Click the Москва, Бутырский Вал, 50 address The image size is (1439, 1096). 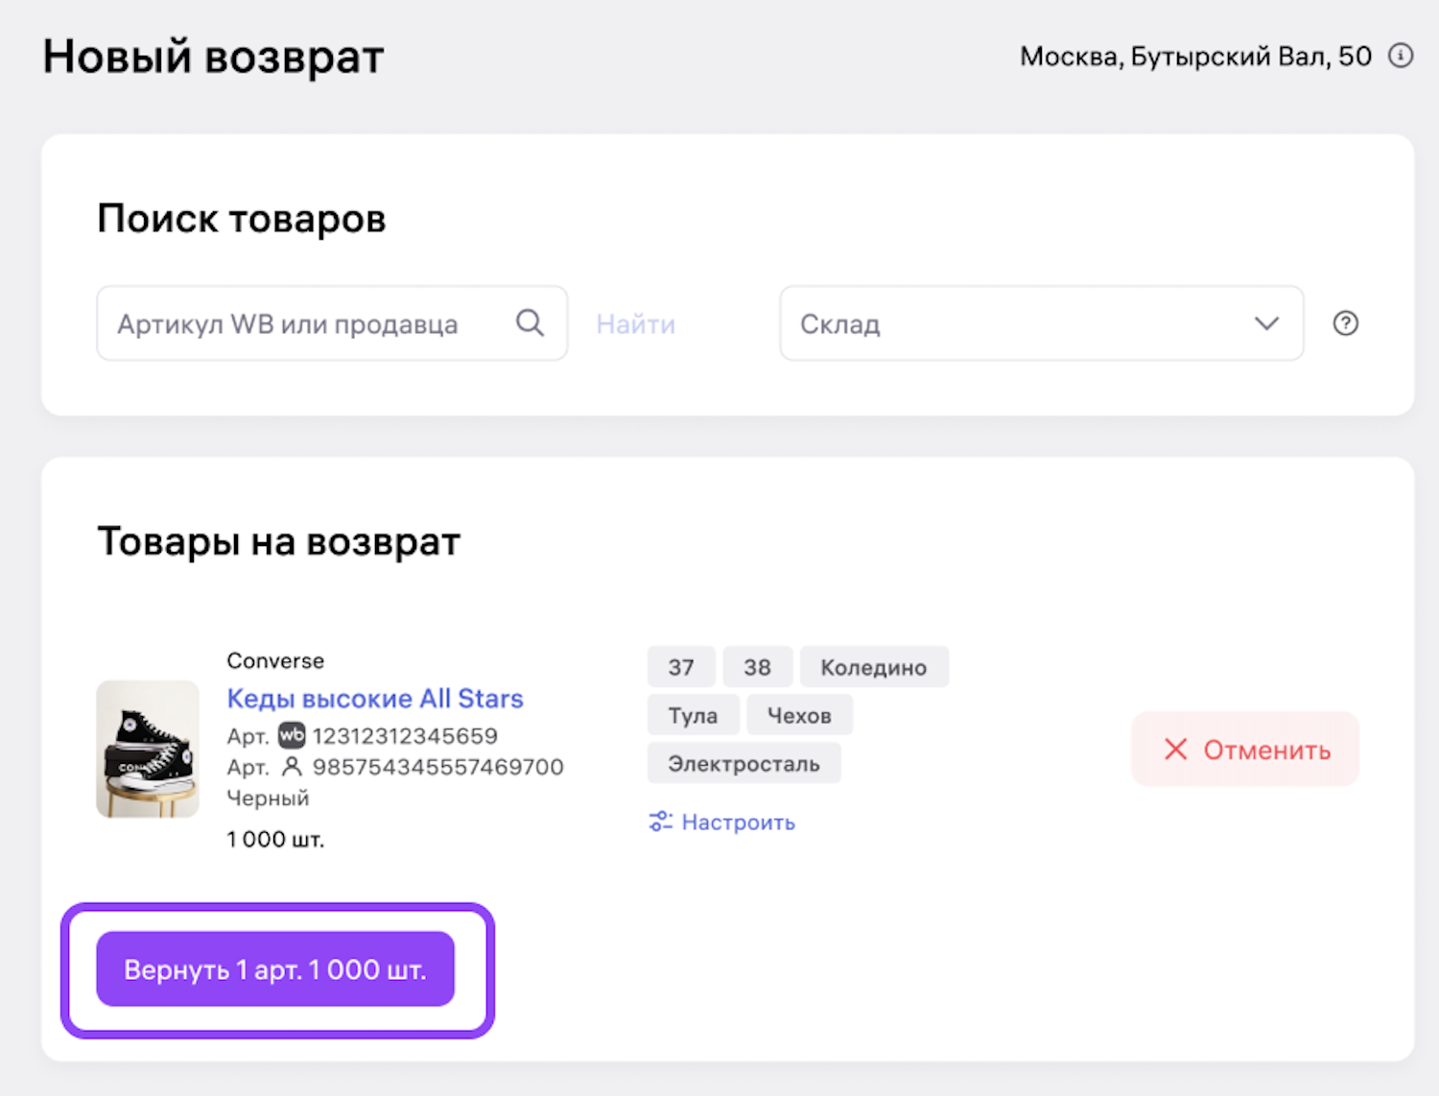pyautogui.click(x=1195, y=57)
